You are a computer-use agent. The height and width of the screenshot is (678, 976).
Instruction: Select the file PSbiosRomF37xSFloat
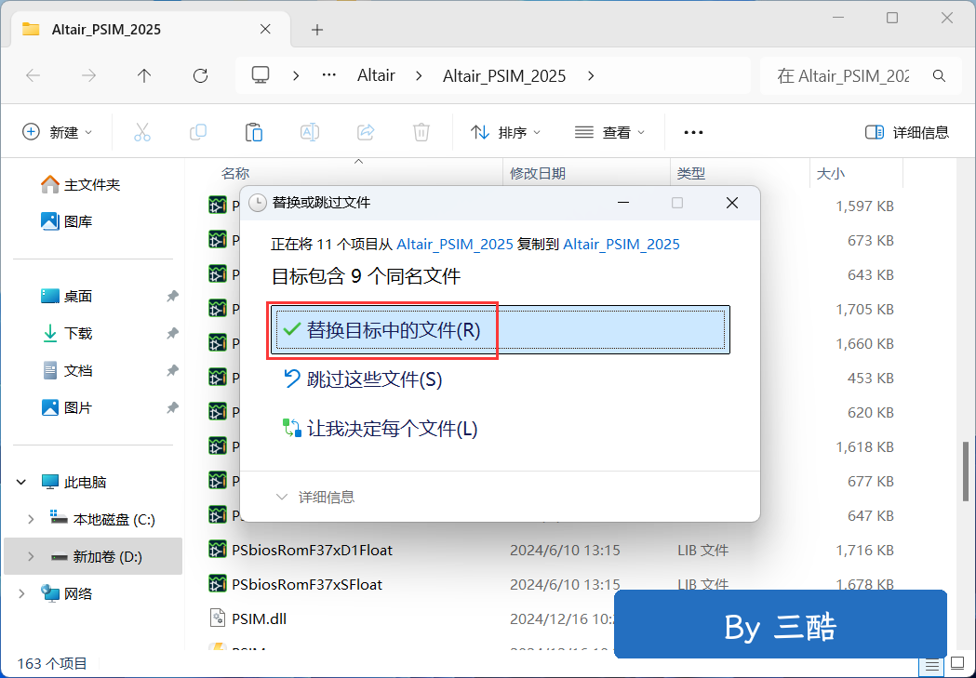(x=307, y=584)
